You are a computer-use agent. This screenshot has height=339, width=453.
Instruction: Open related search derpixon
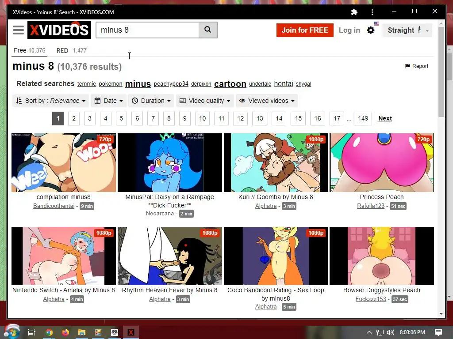tap(201, 83)
